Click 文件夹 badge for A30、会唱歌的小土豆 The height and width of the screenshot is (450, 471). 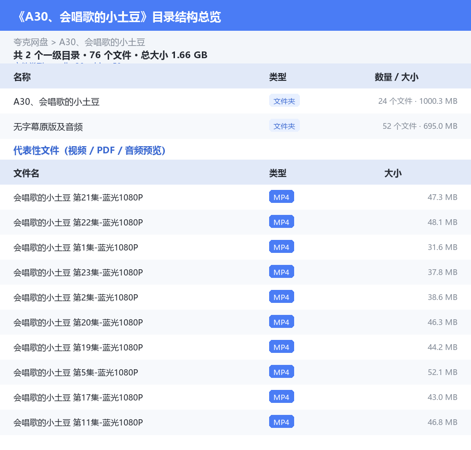point(284,101)
